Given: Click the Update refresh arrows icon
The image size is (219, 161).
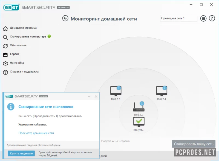Looking at the screenshot, I should (5, 46).
